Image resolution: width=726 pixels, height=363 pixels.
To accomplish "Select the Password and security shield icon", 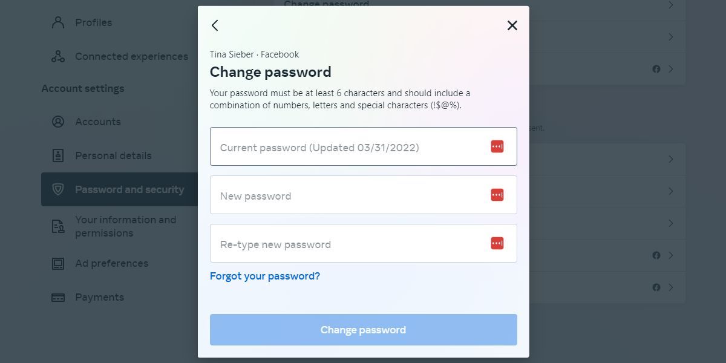I will (x=57, y=189).
